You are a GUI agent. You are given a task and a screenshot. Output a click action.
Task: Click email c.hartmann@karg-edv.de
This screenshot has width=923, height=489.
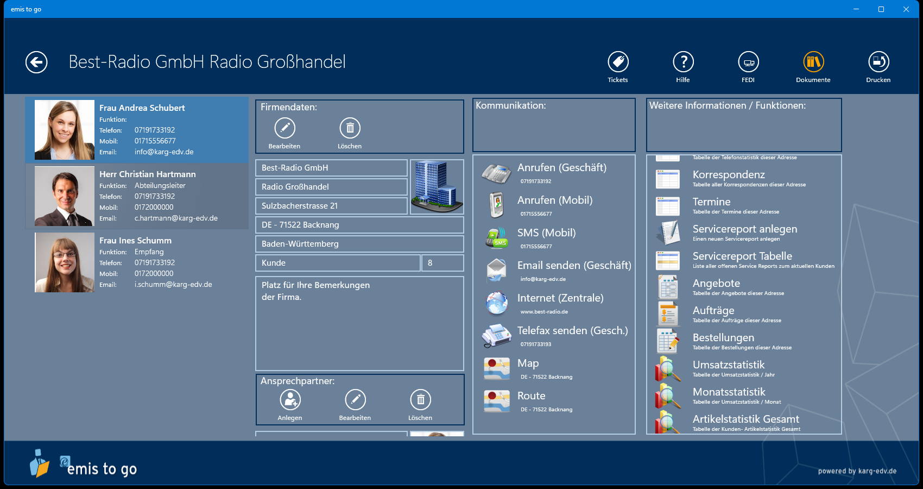176,218
